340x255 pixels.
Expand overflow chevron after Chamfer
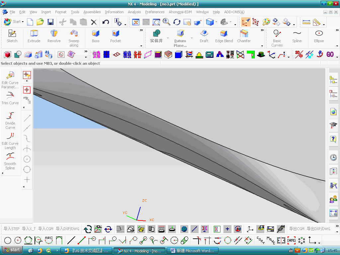click(x=262, y=30)
